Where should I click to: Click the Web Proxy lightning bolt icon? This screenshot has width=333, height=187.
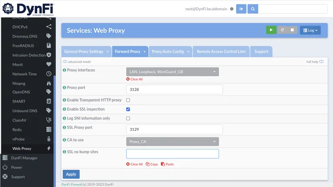click(48, 148)
